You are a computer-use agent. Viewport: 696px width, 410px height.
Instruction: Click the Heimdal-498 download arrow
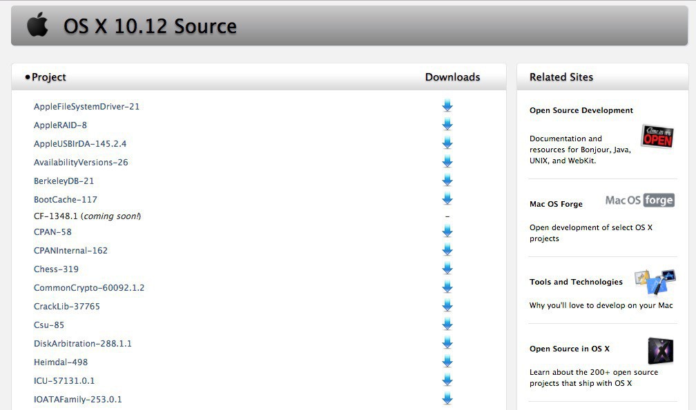pos(447,362)
